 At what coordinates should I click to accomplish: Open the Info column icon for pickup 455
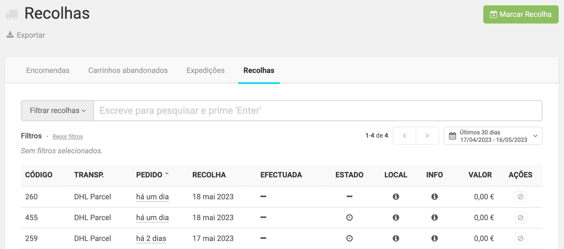coord(434,218)
